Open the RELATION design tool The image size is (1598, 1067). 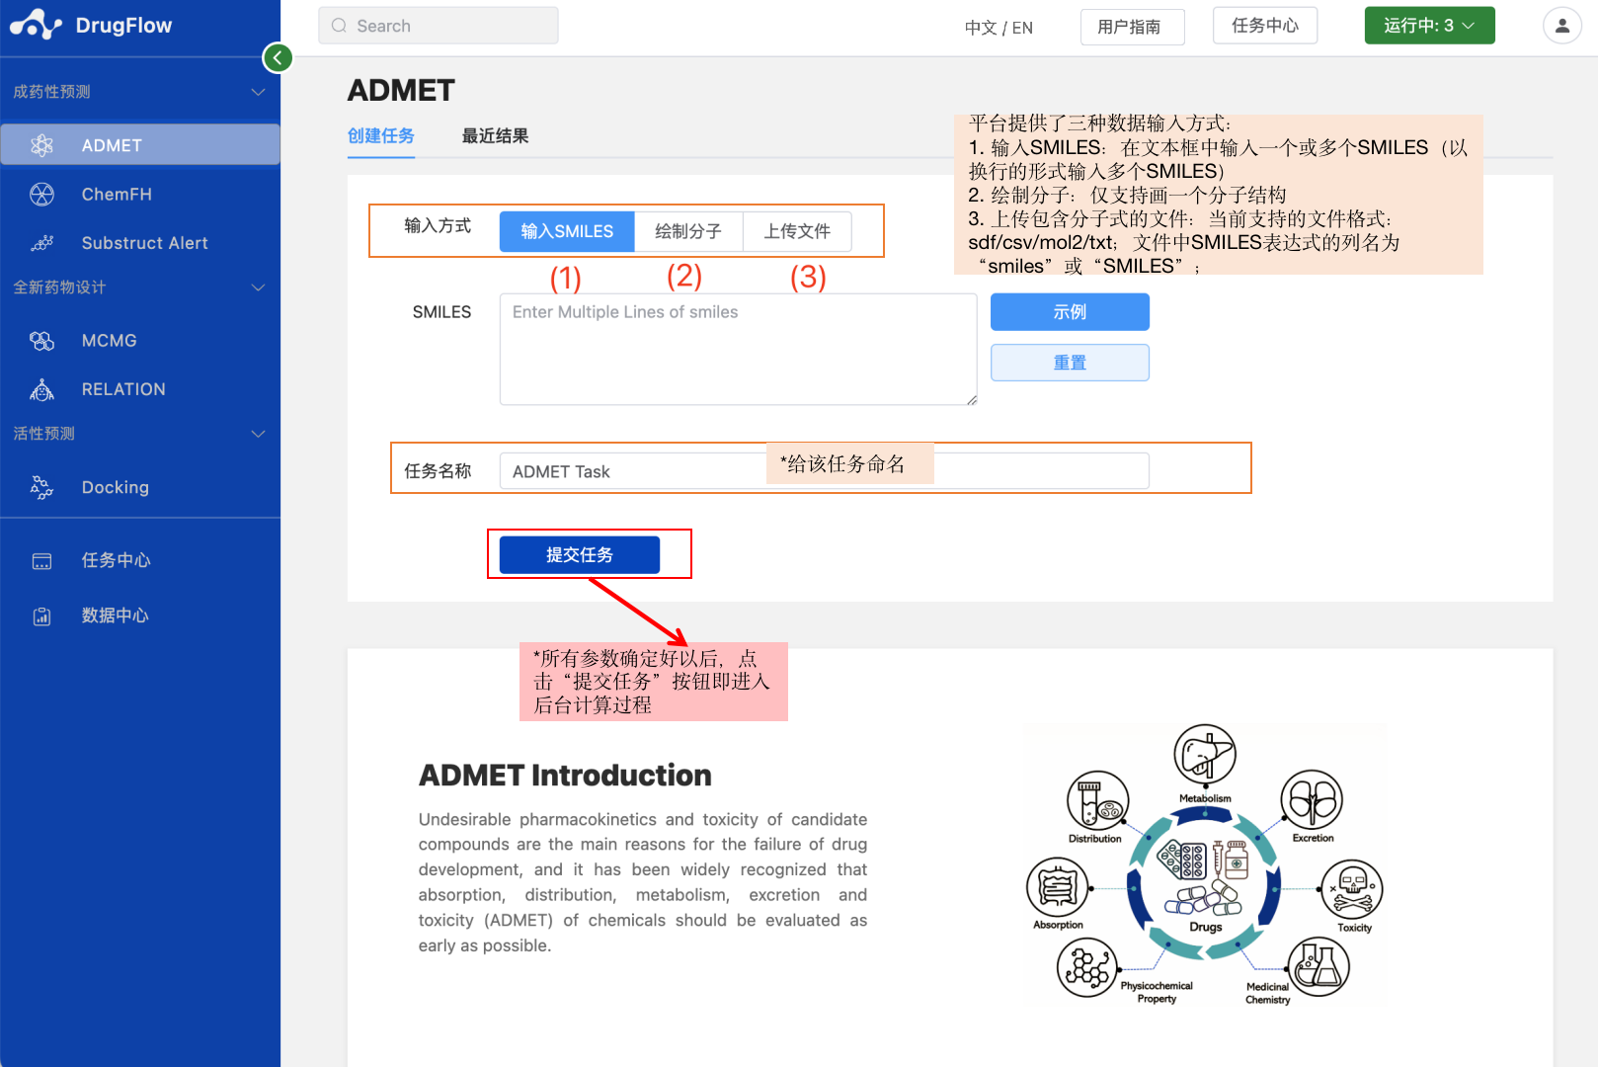point(123,388)
